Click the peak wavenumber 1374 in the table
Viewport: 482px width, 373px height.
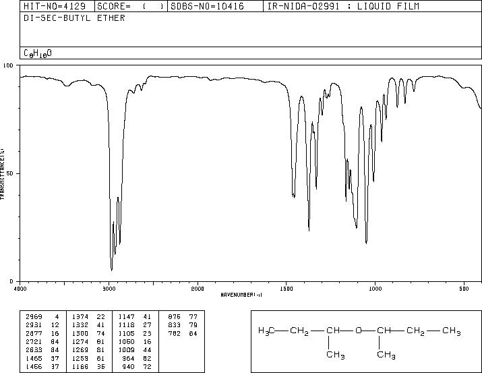tap(80, 317)
